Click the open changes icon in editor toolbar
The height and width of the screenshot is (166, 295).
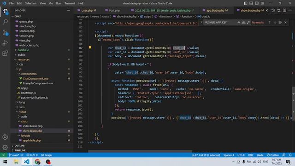pos(278,11)
